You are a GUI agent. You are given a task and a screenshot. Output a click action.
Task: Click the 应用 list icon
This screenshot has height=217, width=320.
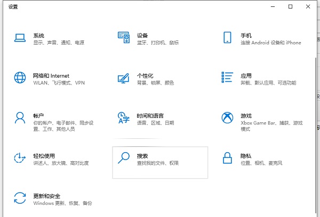tap(228, 78)
